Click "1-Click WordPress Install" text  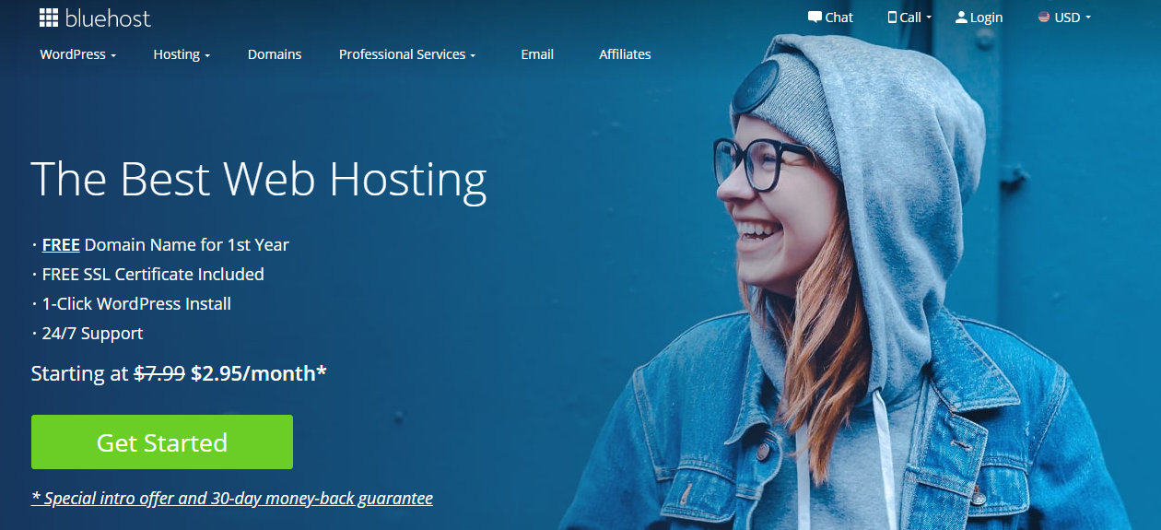click(136, 304)
